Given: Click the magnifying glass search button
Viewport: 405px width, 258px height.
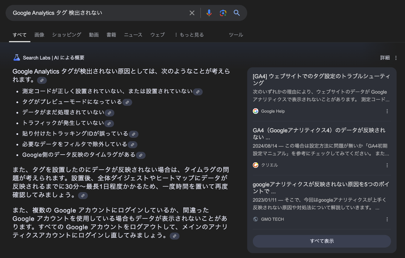Looking at the screenshot, I should [x=237, y=13].
